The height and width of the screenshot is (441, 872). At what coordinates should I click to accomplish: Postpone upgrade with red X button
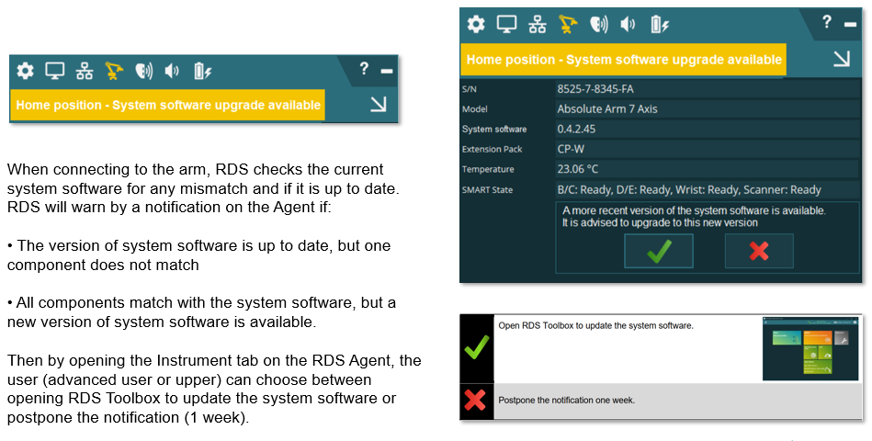(x=759, y=252)
